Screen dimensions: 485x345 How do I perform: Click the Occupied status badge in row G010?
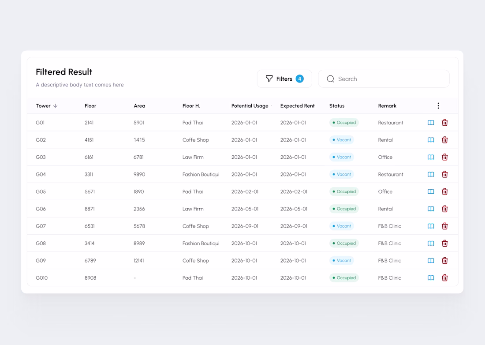[x=344, y=278]
